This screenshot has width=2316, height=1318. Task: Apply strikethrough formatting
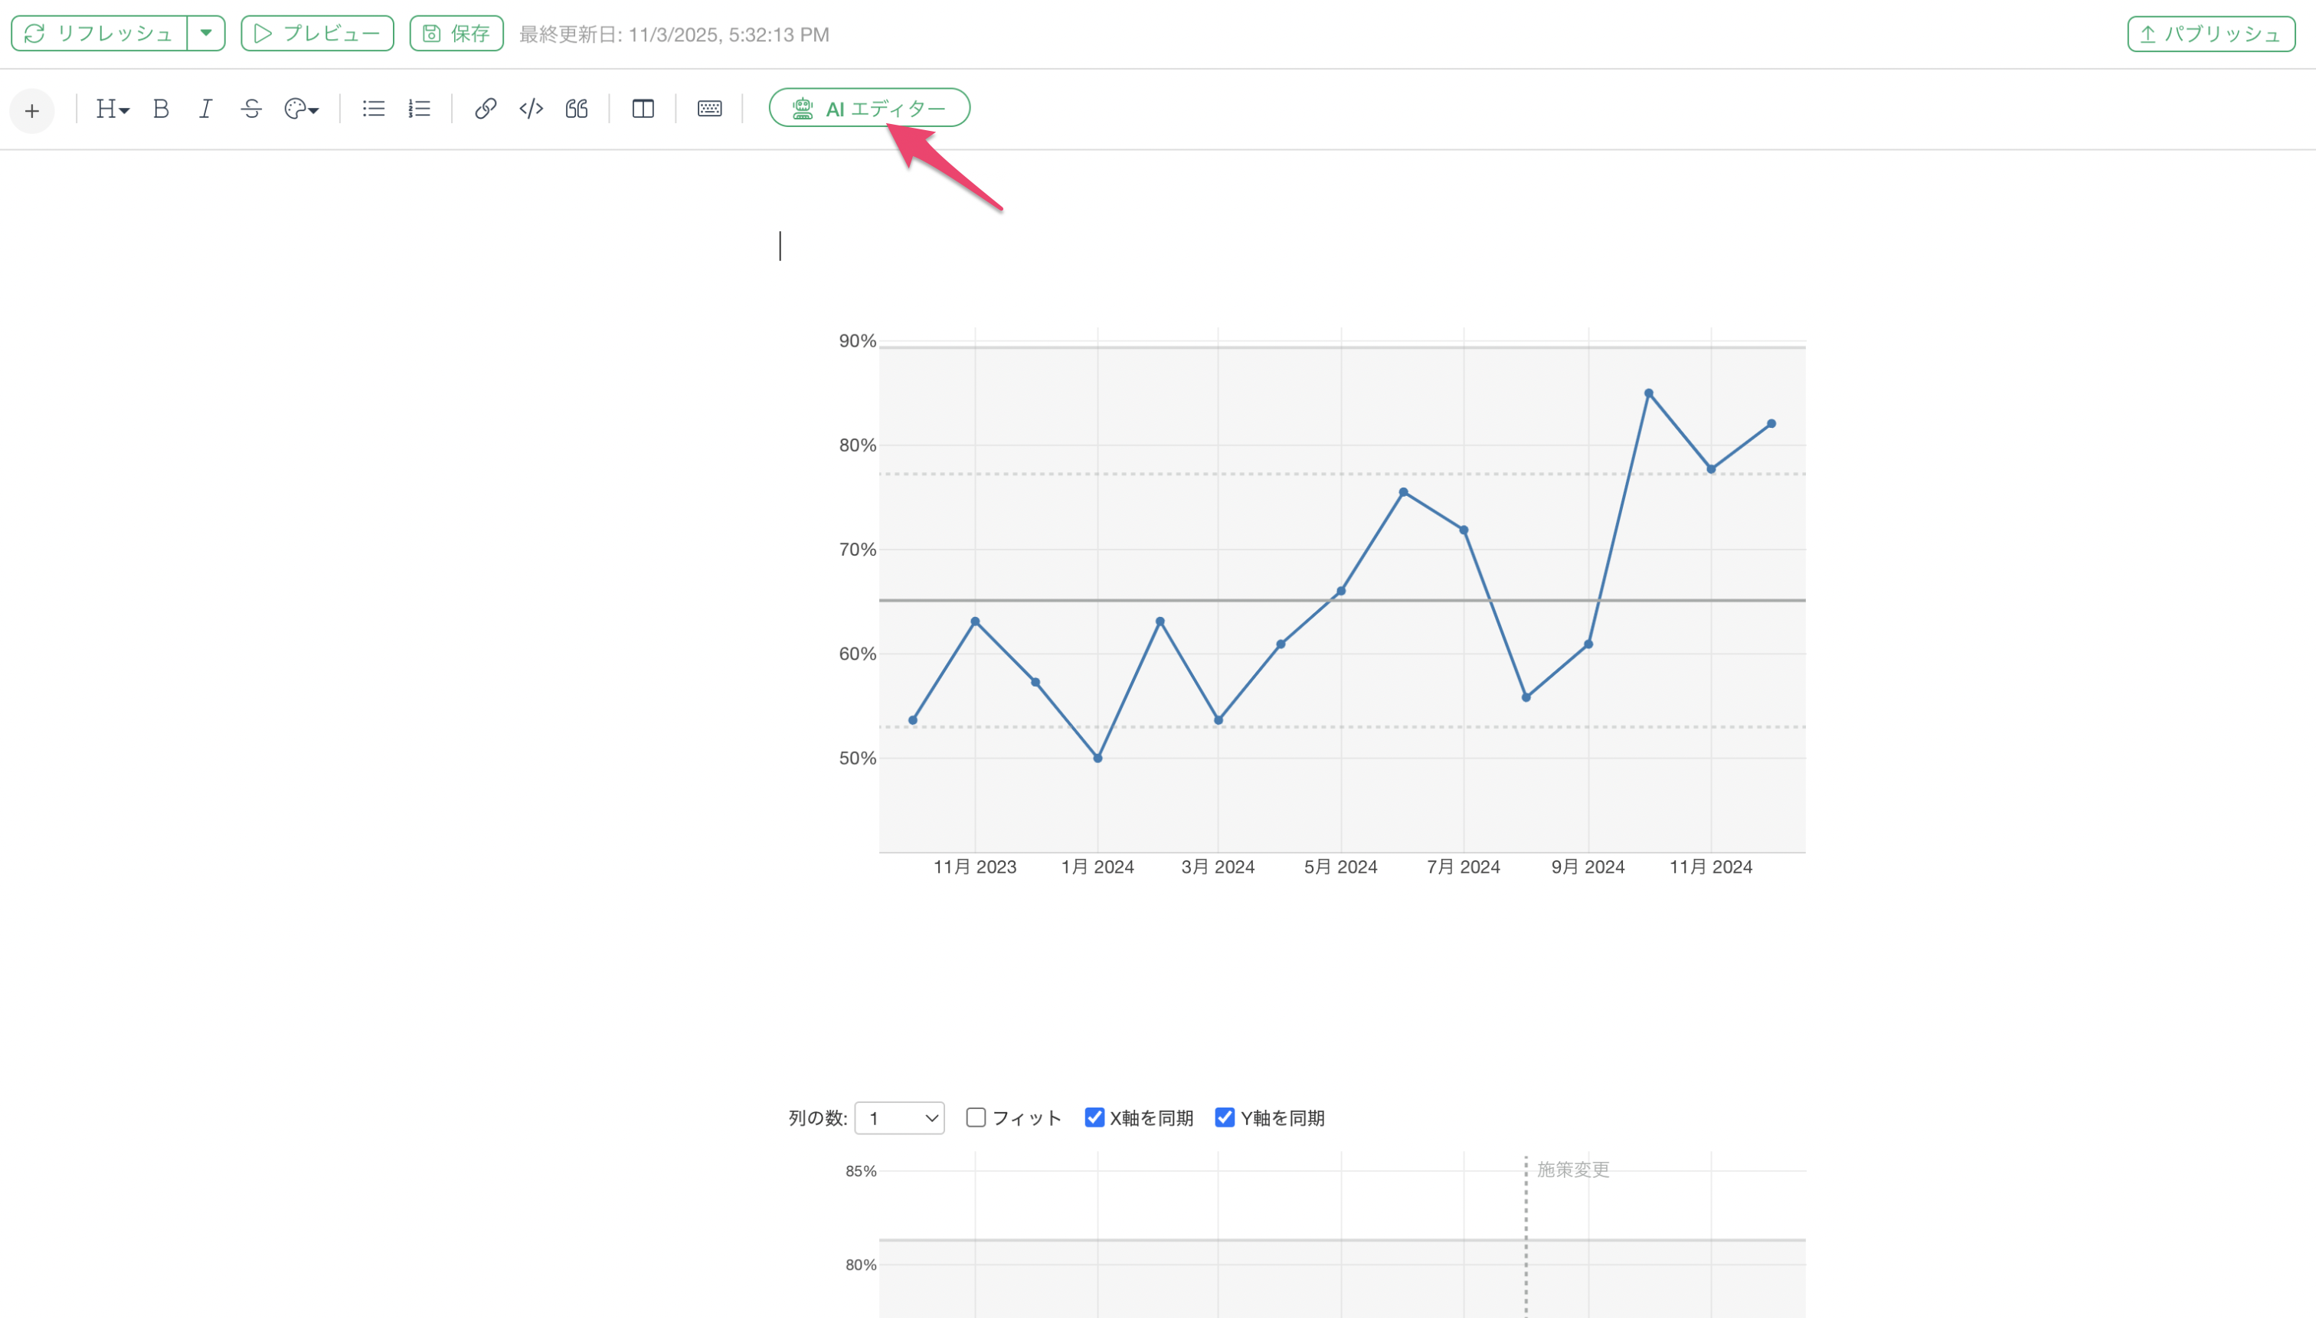[x=251, y=109]
